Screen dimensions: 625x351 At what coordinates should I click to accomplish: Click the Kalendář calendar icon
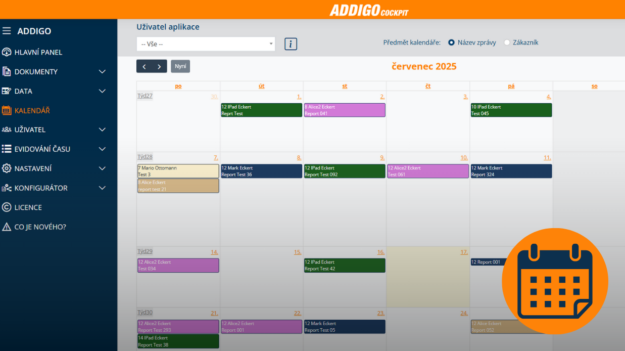click(x=7, y=110)
